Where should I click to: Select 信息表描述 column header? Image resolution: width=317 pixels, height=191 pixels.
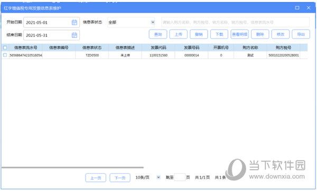pos(125,47)
